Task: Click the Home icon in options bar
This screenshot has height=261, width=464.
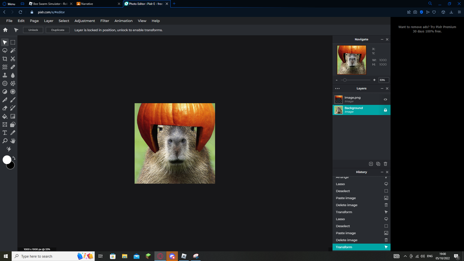Action: pyautogui.click(x=5, y=30)
